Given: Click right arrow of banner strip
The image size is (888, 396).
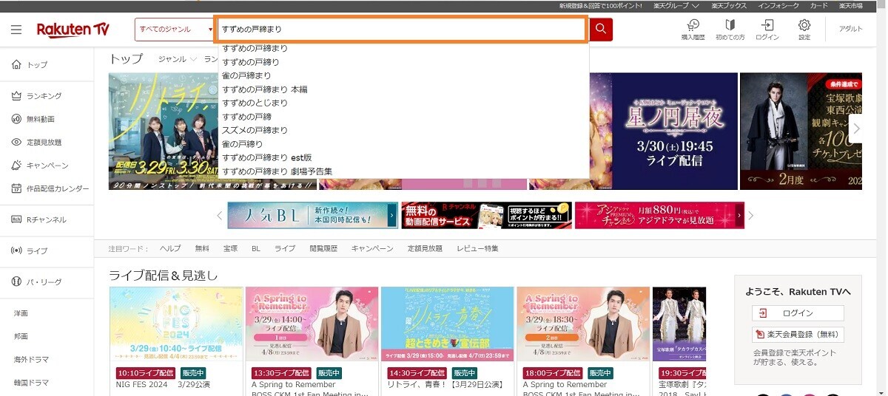Looking at the screenshot, I should point(751,216).
